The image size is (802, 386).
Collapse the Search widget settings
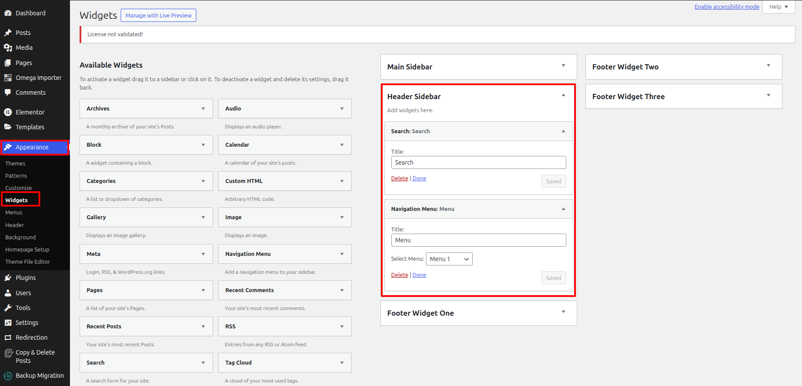coord(563,131)
